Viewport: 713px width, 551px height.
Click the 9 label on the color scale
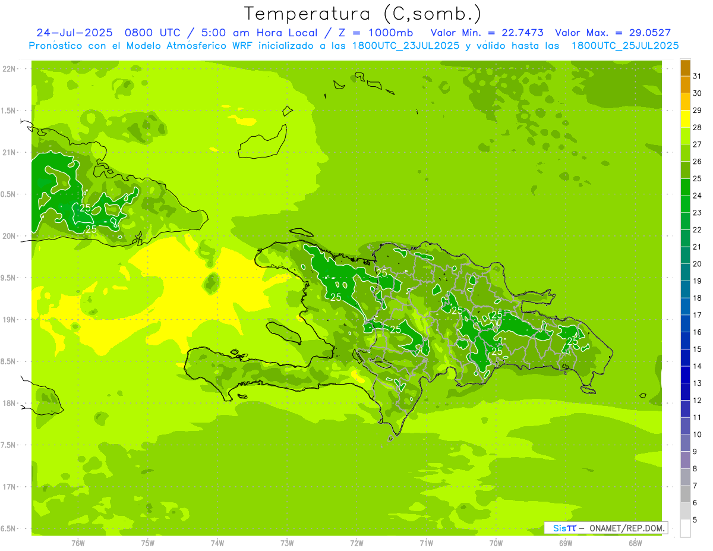pos(695,452)
